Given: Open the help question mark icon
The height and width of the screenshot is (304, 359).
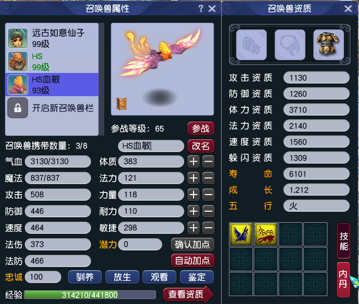Looking at the screenshot, I should click(x=201, y=9).
